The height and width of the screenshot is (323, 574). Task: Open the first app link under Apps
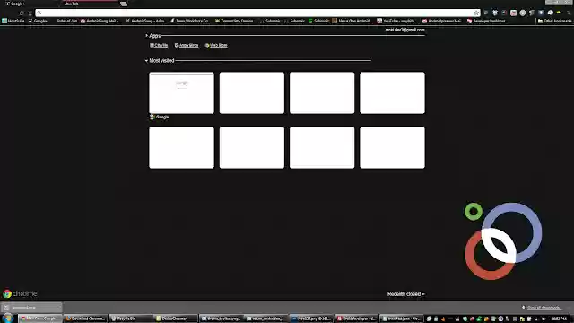(x=159, y=45)
